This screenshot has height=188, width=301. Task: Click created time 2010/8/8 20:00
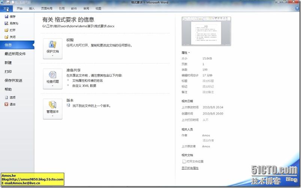[213, 114]
